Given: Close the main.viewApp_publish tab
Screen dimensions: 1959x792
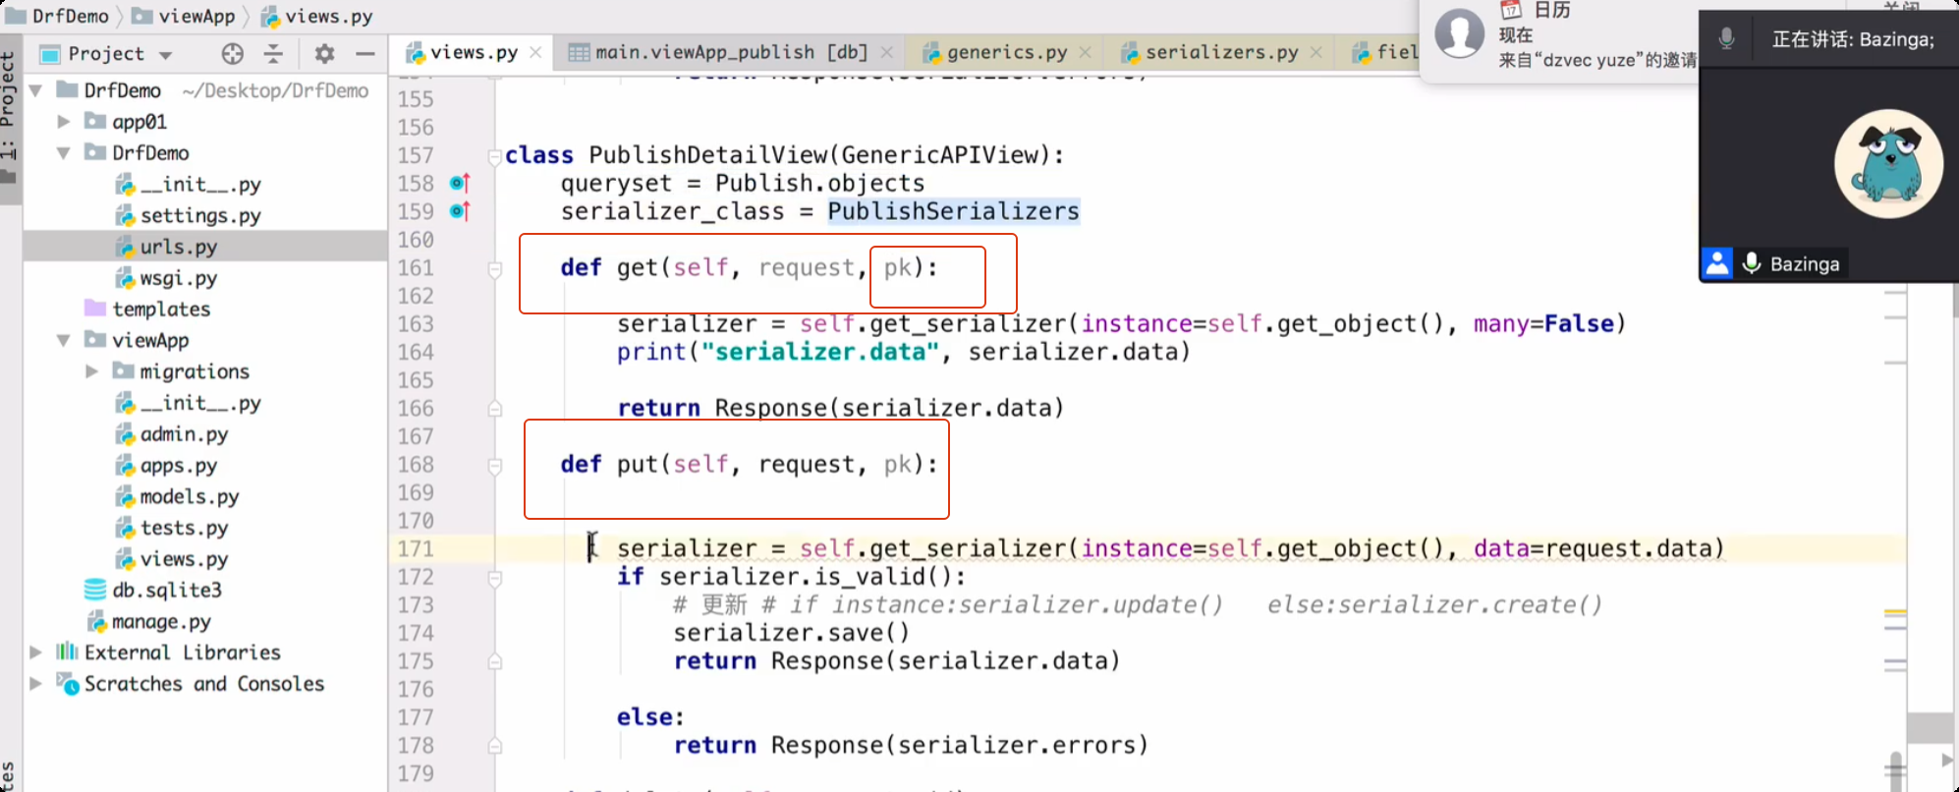Looking at the screenshot, I should (x=887, y=53).
